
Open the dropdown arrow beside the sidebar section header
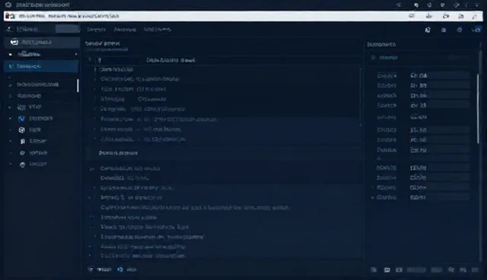point(76,54)
